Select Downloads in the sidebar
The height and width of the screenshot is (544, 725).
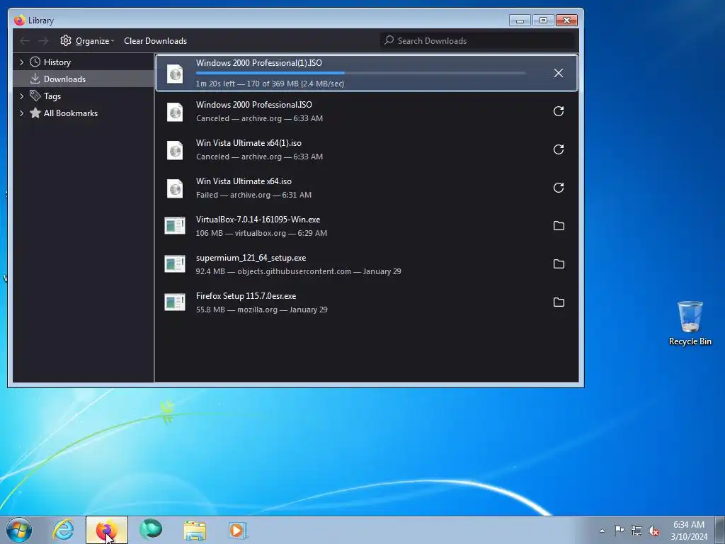pos(84,79)
